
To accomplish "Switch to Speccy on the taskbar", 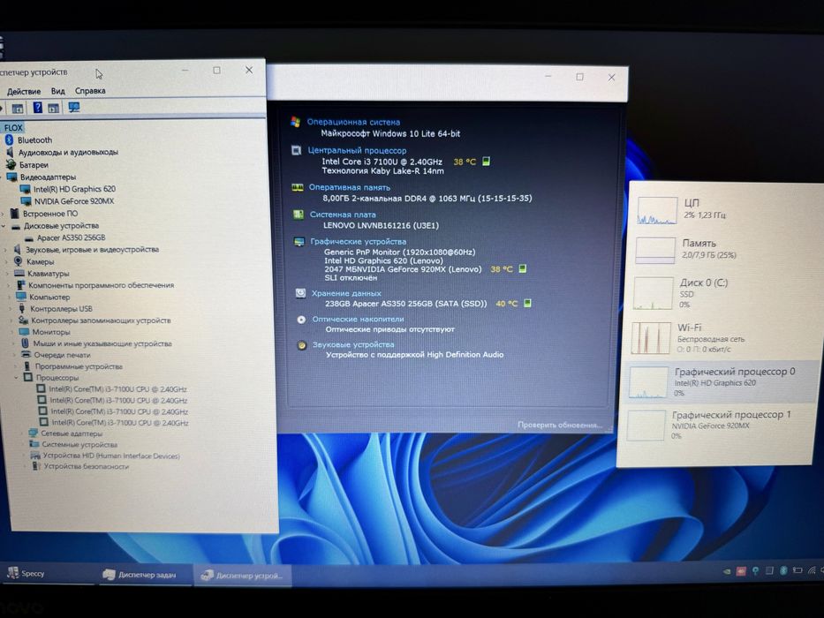I will point(26,573).
